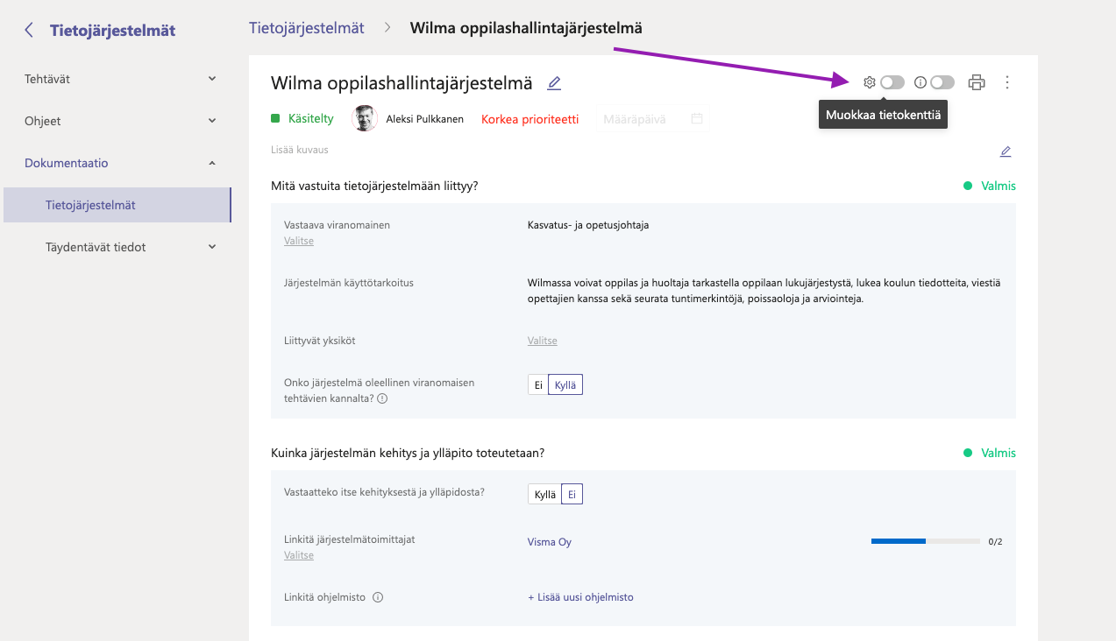Click Valitse under Vastaava viranomainen
This screenshot has height=641, width=1116.
tap(299, 241)
